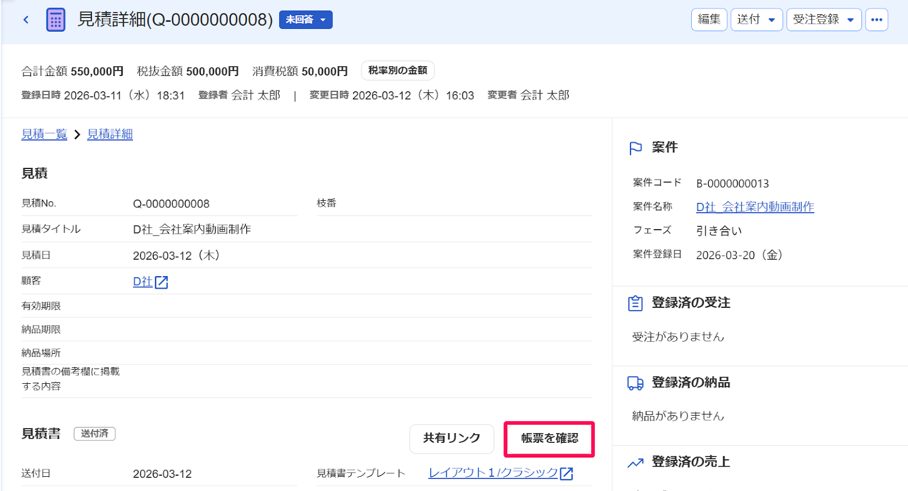Click the 登録済の納品 section heading
908x491 pixels.
(691, 383)
